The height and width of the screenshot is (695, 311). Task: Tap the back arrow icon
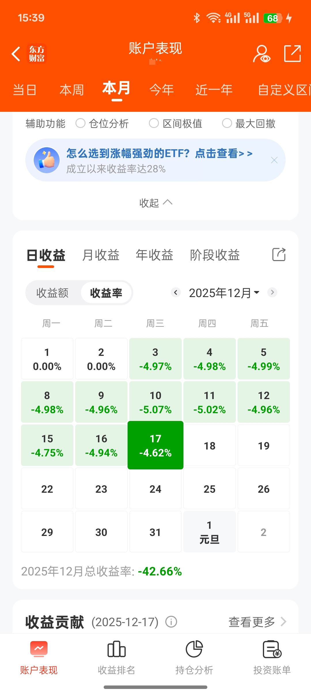click(16, 54)
